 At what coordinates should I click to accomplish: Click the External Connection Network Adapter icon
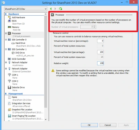(9, 69)
